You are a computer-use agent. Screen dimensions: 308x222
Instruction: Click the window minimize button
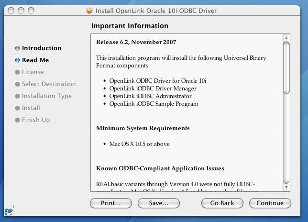click(21, 11)
